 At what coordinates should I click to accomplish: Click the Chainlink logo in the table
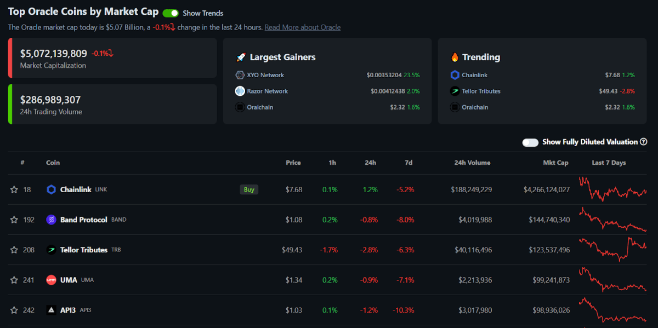pyautogui.click(x=51, y=189)
